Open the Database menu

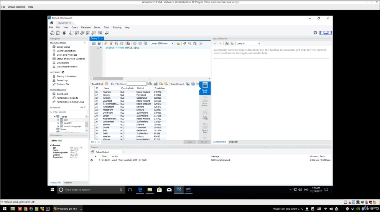[x=86, y=27]
